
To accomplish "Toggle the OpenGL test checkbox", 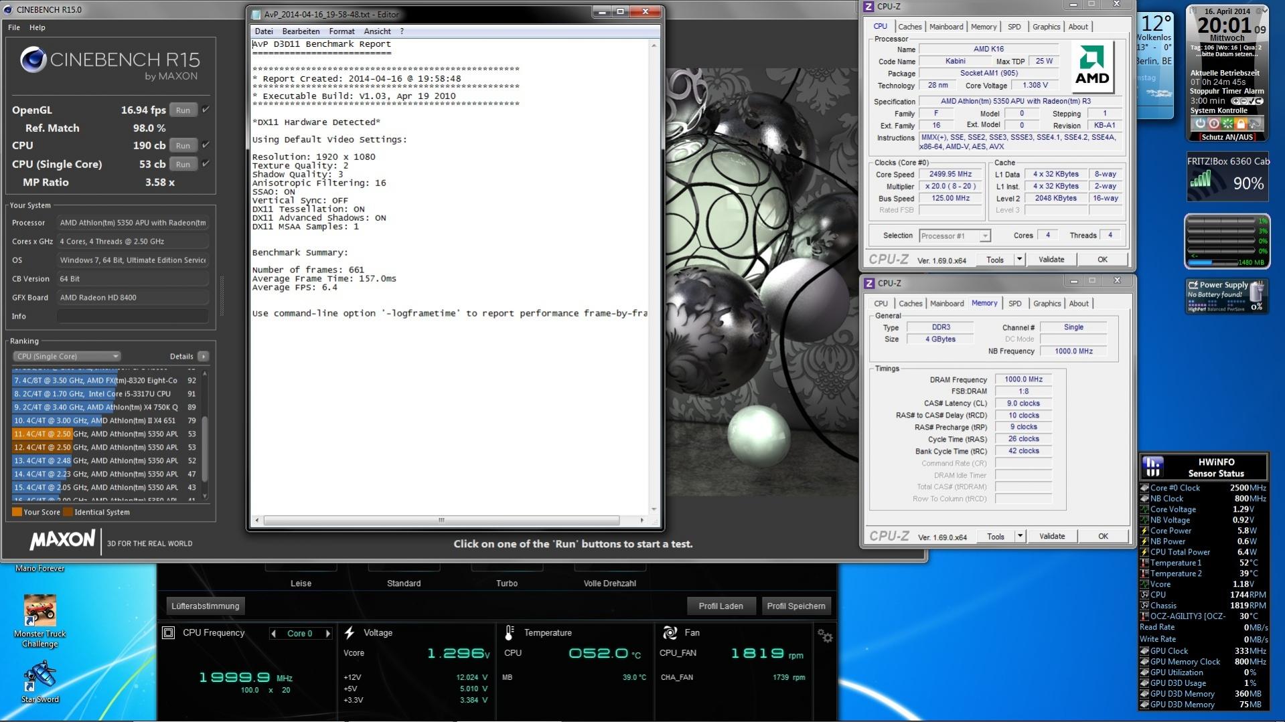I will click(206, 110).
